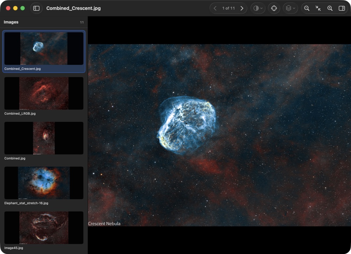Click the Combined_Crescent.jpg sidebar file name

coord(23,69)
